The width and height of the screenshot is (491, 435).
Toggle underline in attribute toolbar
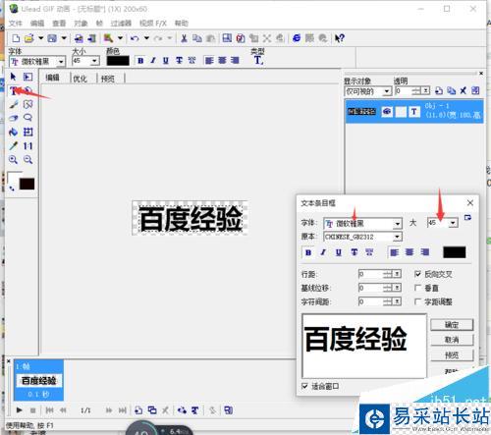166,61
